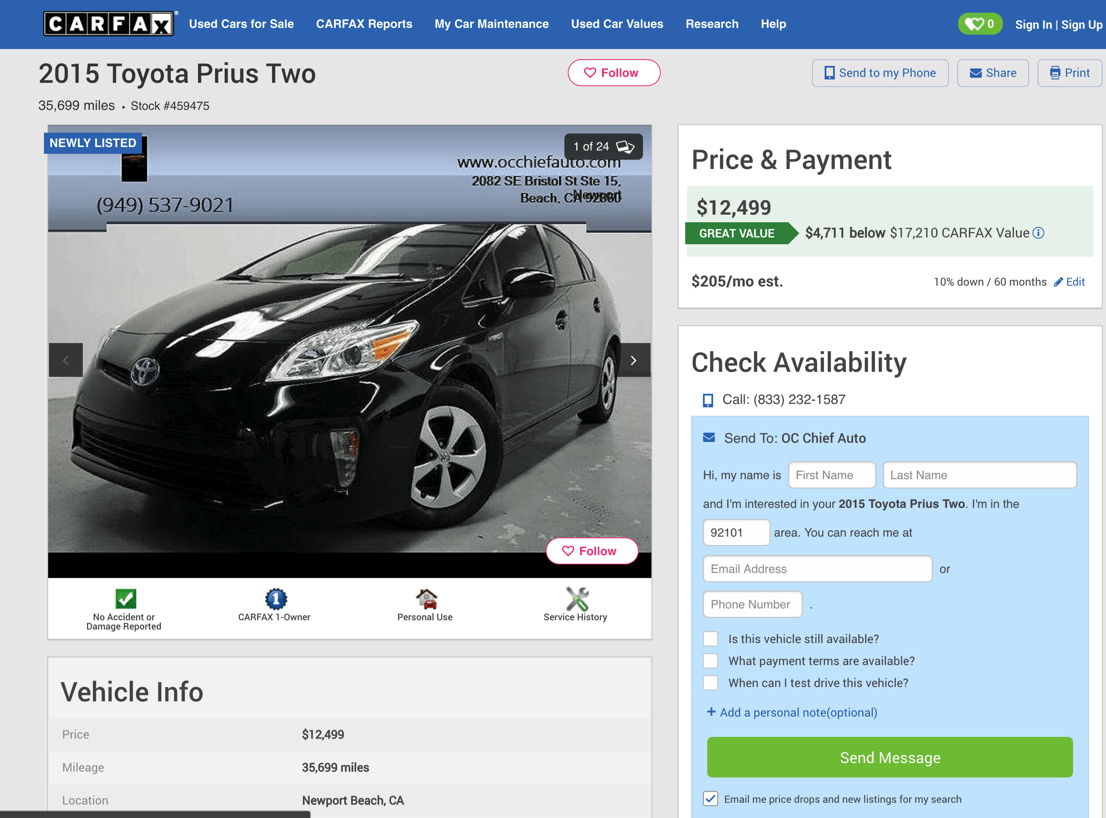Click the Email Address field
1106x818 pixels.
point(817,568)
